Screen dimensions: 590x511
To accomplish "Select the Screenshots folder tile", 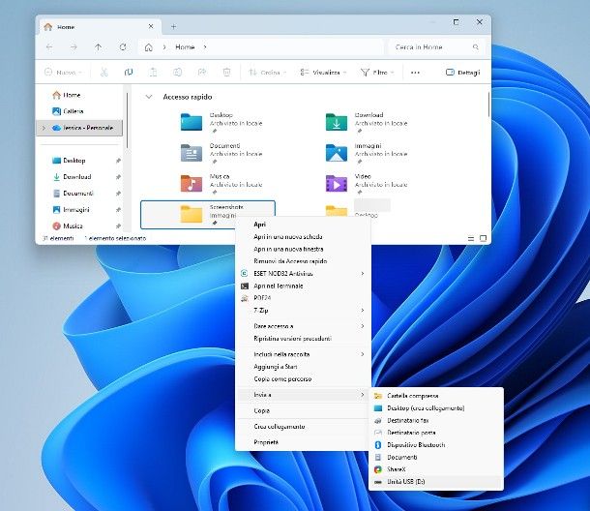I will (208, 215).
